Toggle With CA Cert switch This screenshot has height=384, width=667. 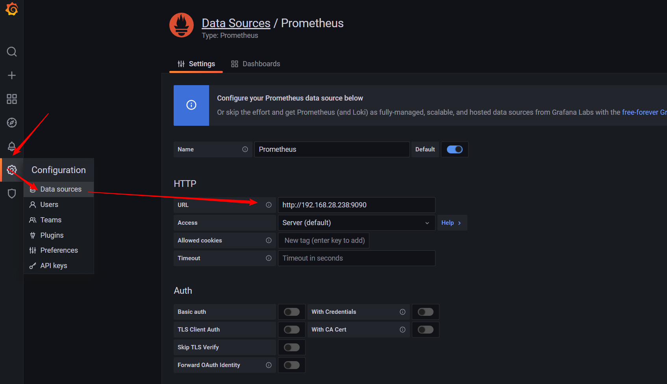pos(425,330)
